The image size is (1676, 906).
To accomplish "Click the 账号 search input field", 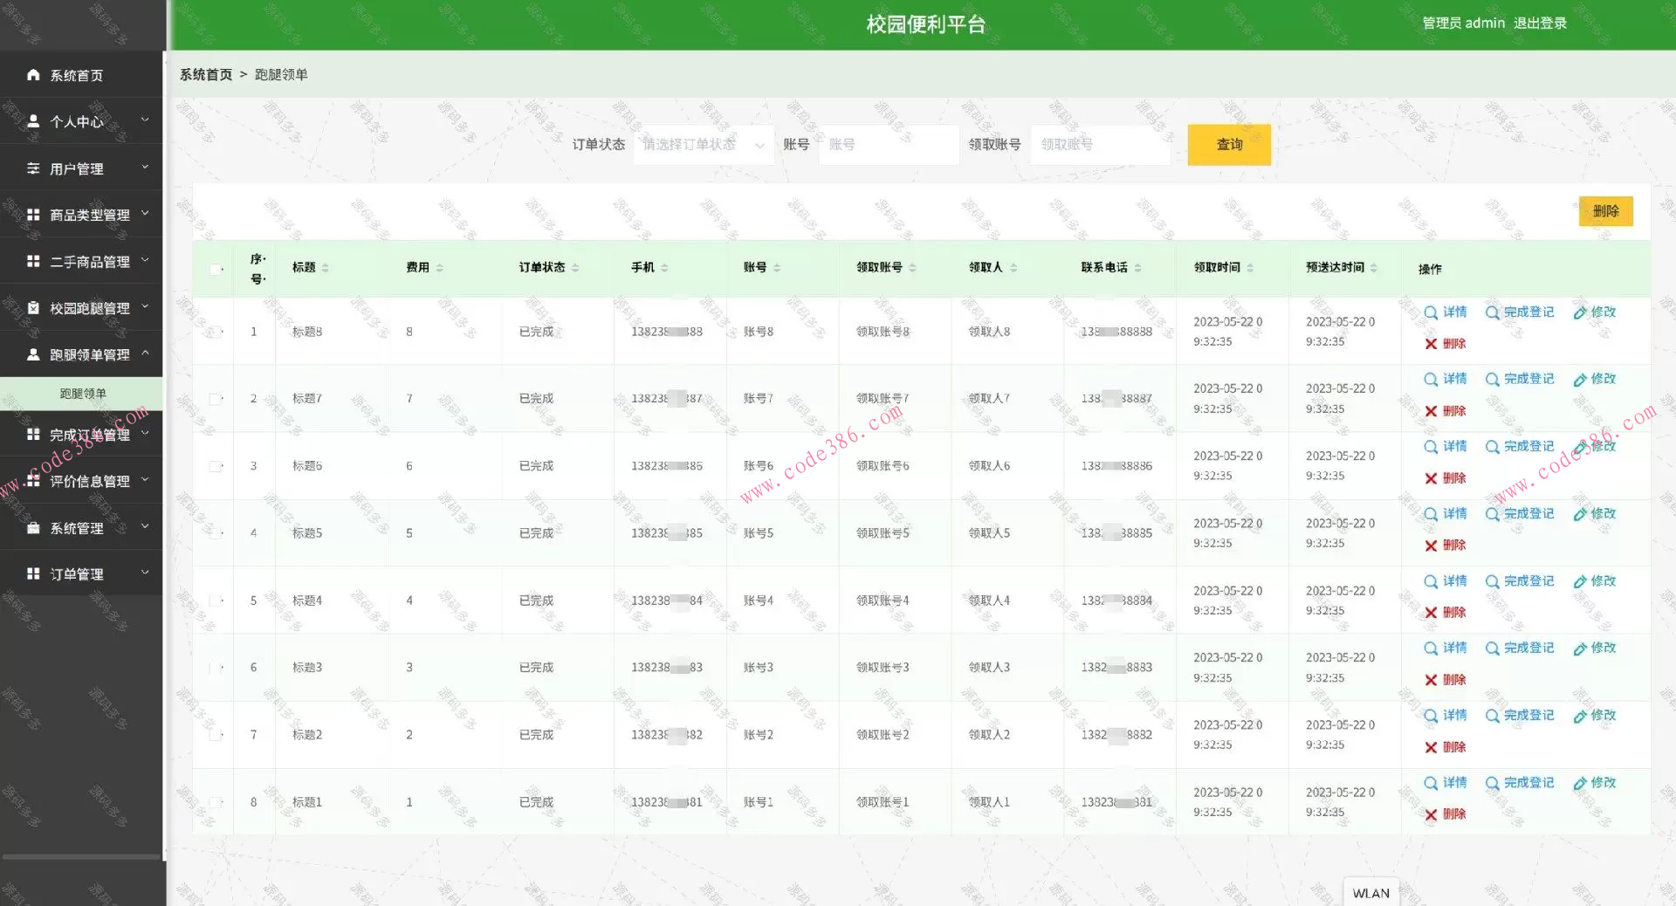I will click(x=889, y=145).
